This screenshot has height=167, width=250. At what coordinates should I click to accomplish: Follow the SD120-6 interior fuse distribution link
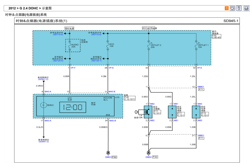pyautogui.click(x=58, y=61)
